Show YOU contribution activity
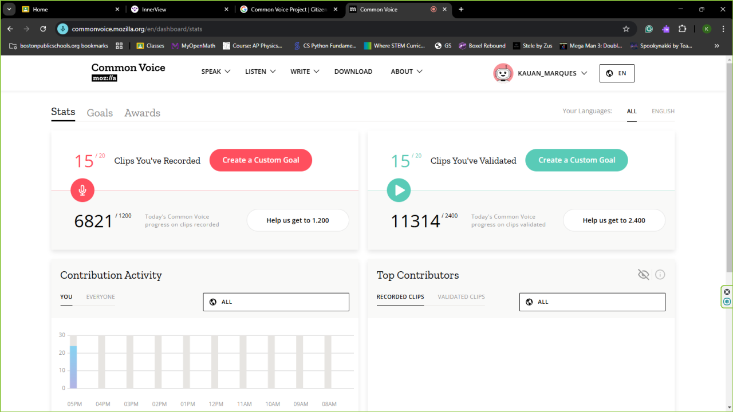 66,297
